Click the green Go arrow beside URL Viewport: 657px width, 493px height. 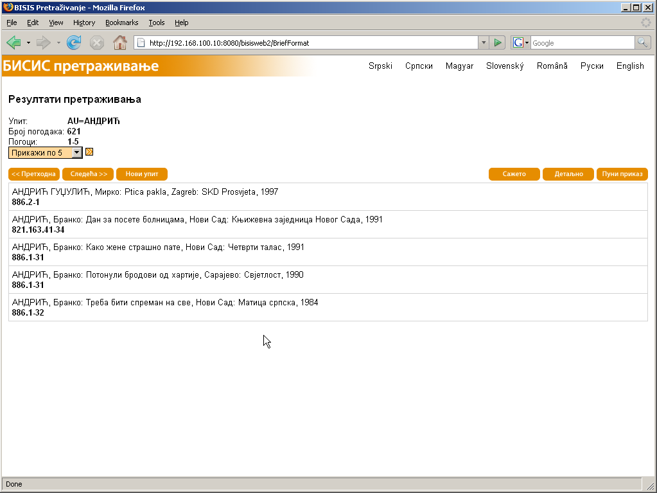498,43
